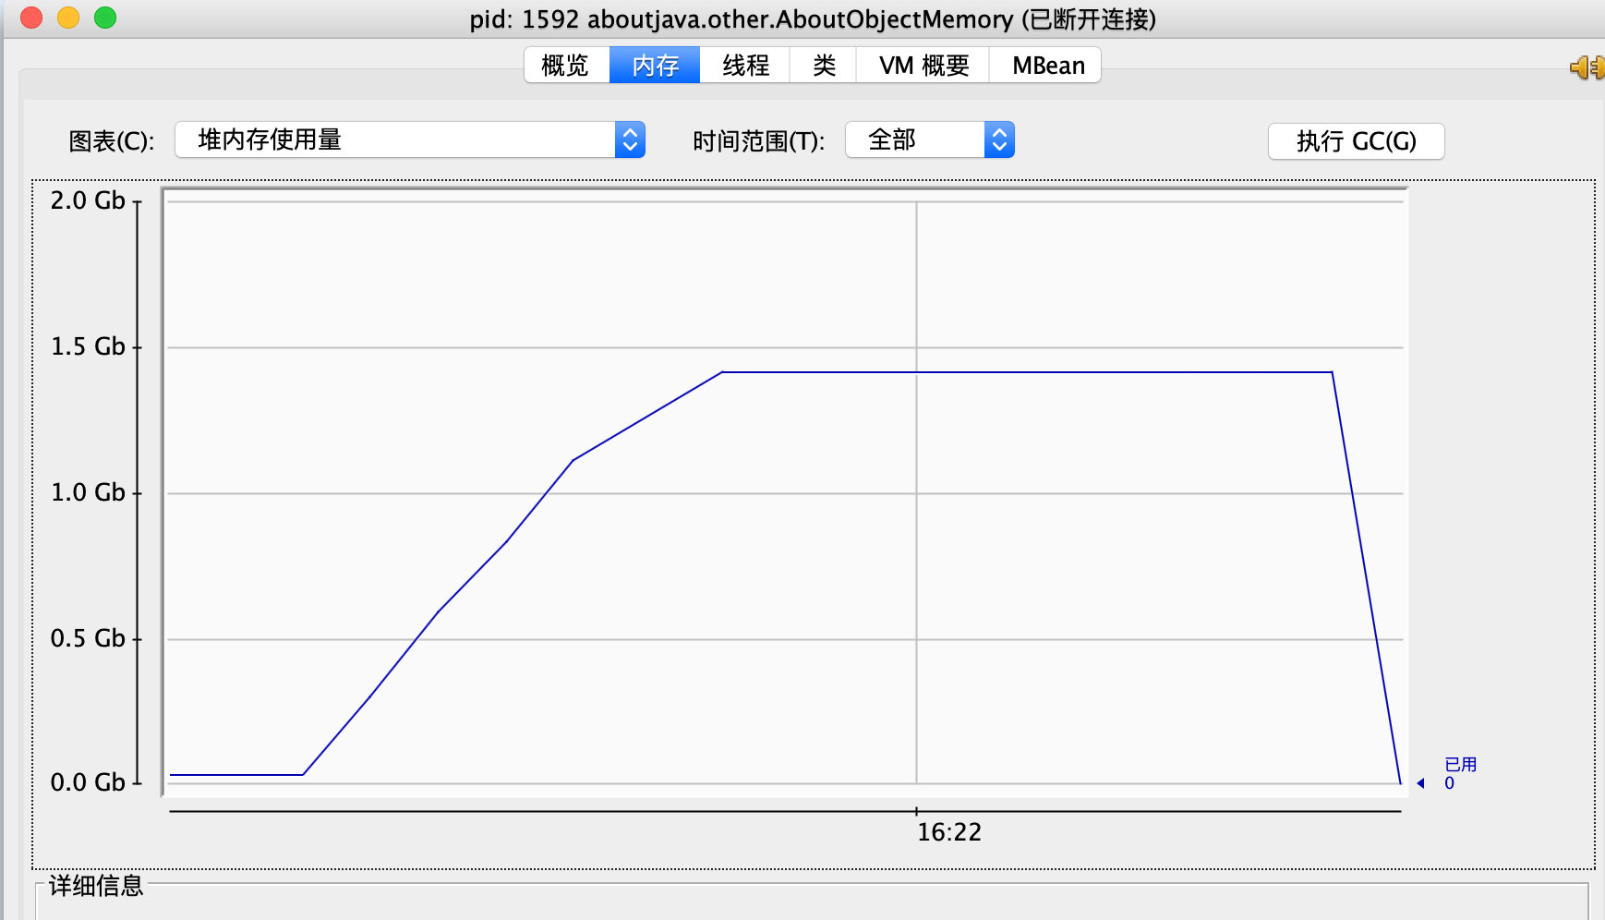Click the yellow minimize window button
The image size is (1605, 920).
pyautogui.click(x=68, y=18)
